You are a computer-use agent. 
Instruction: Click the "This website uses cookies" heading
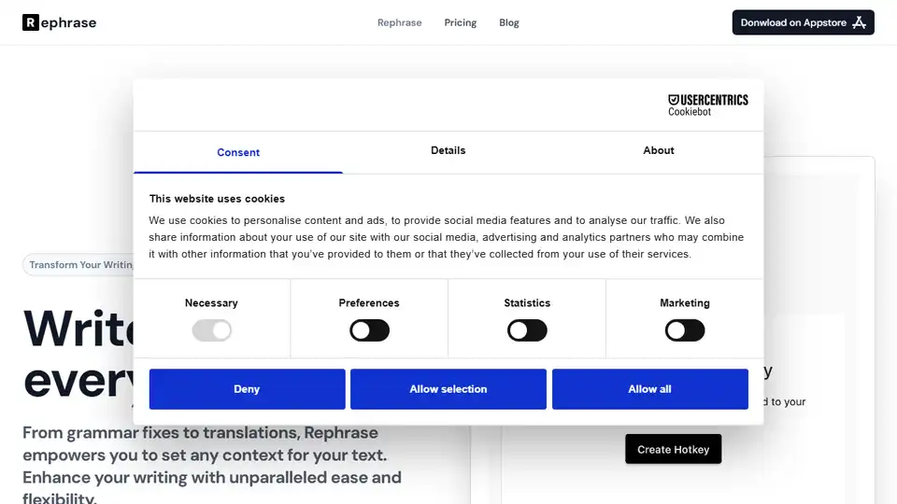coord(217,199)
